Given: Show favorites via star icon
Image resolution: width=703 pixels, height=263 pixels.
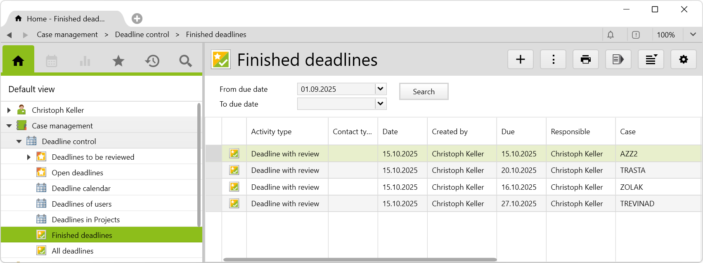Looking at the screenshot, I should [x=118, y=61].
